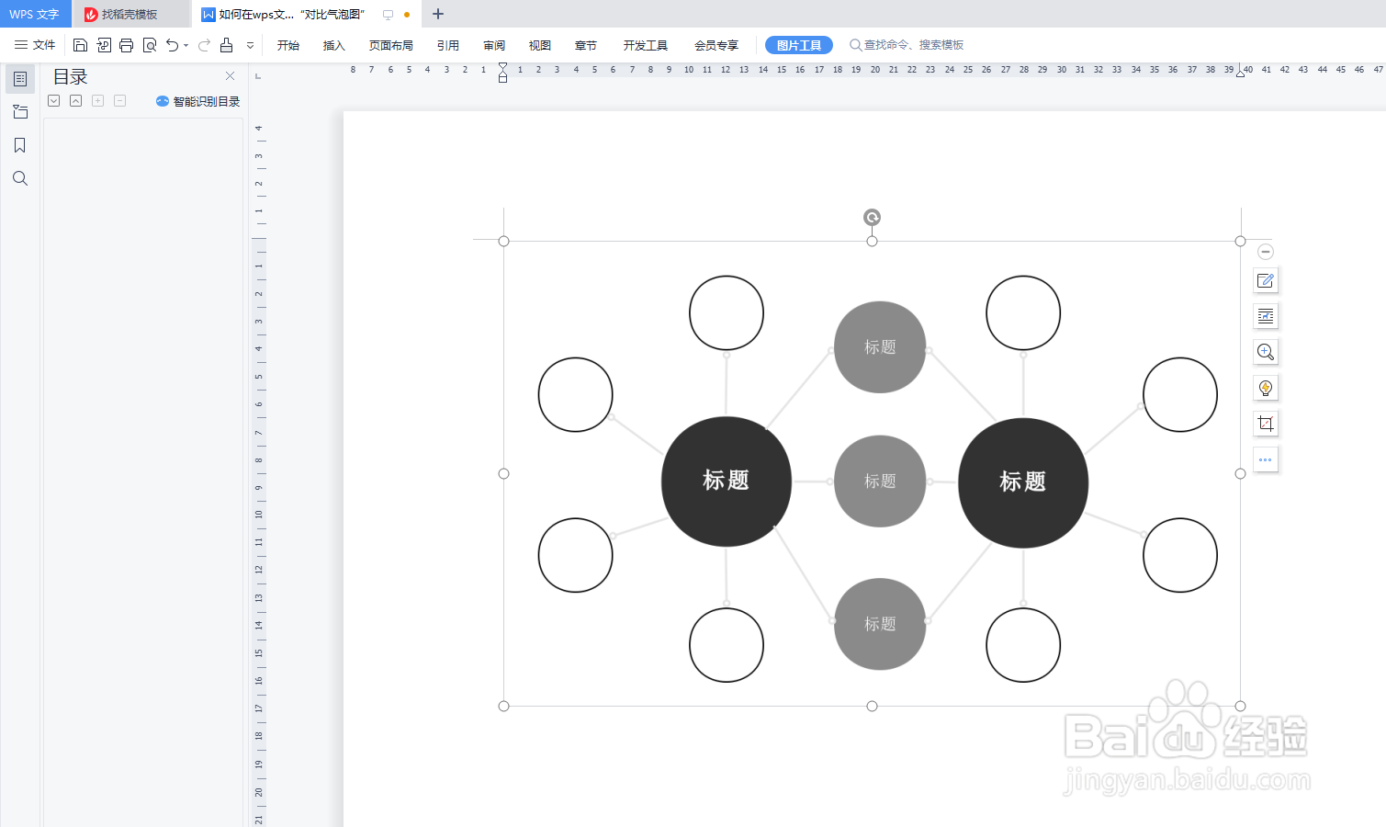Screen dimensions: 1386x827
Task: Open the 章节 ribbon tab
Action: point(586,45)
